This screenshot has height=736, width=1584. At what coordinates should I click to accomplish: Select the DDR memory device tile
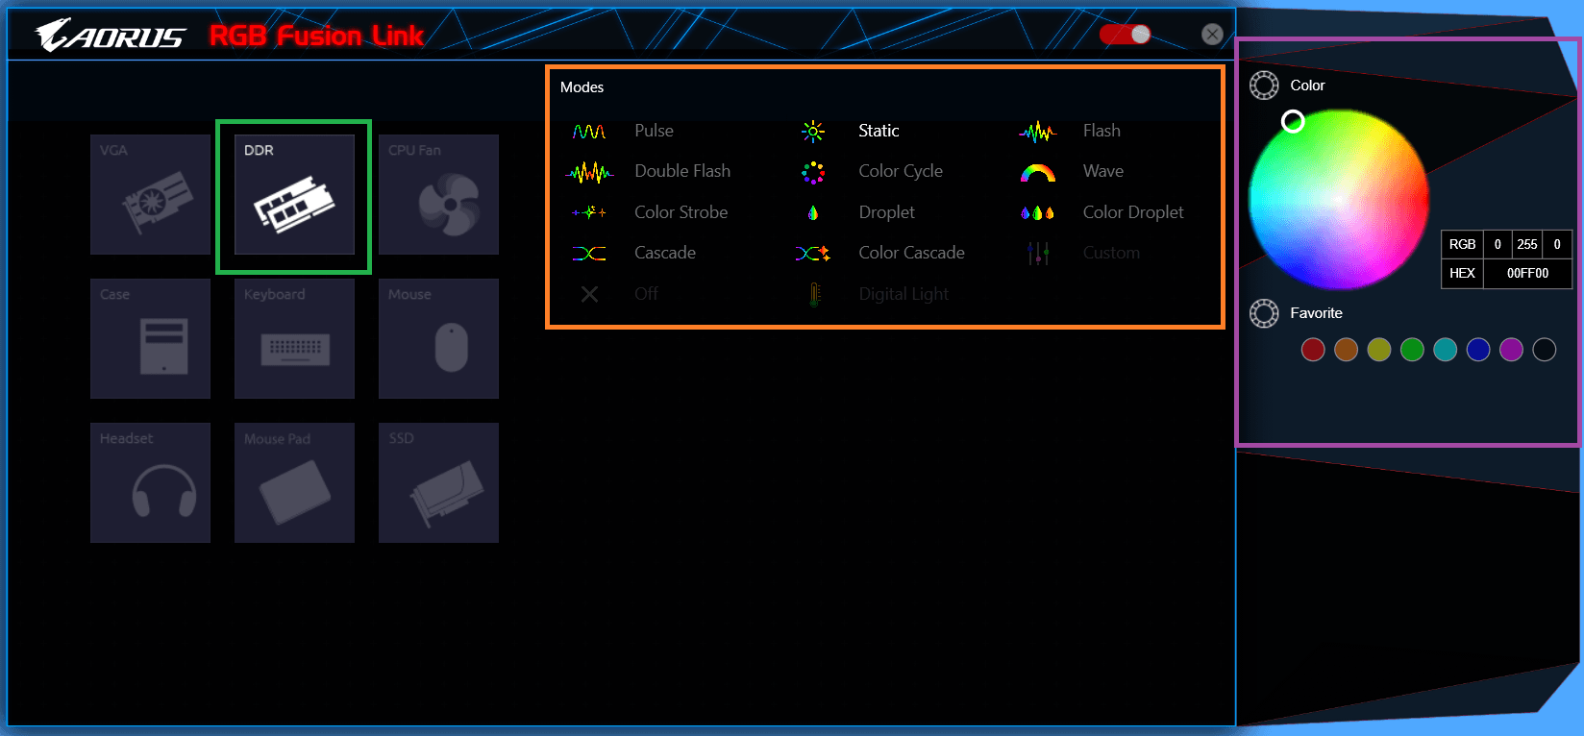(294, 194)
